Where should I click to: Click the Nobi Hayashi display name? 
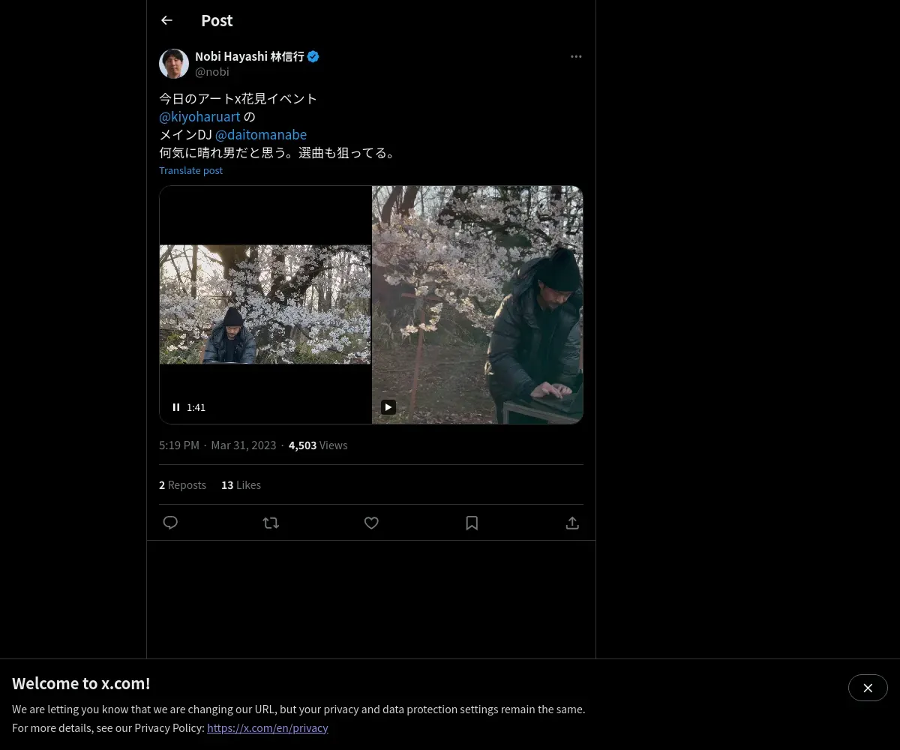(250, 56)
